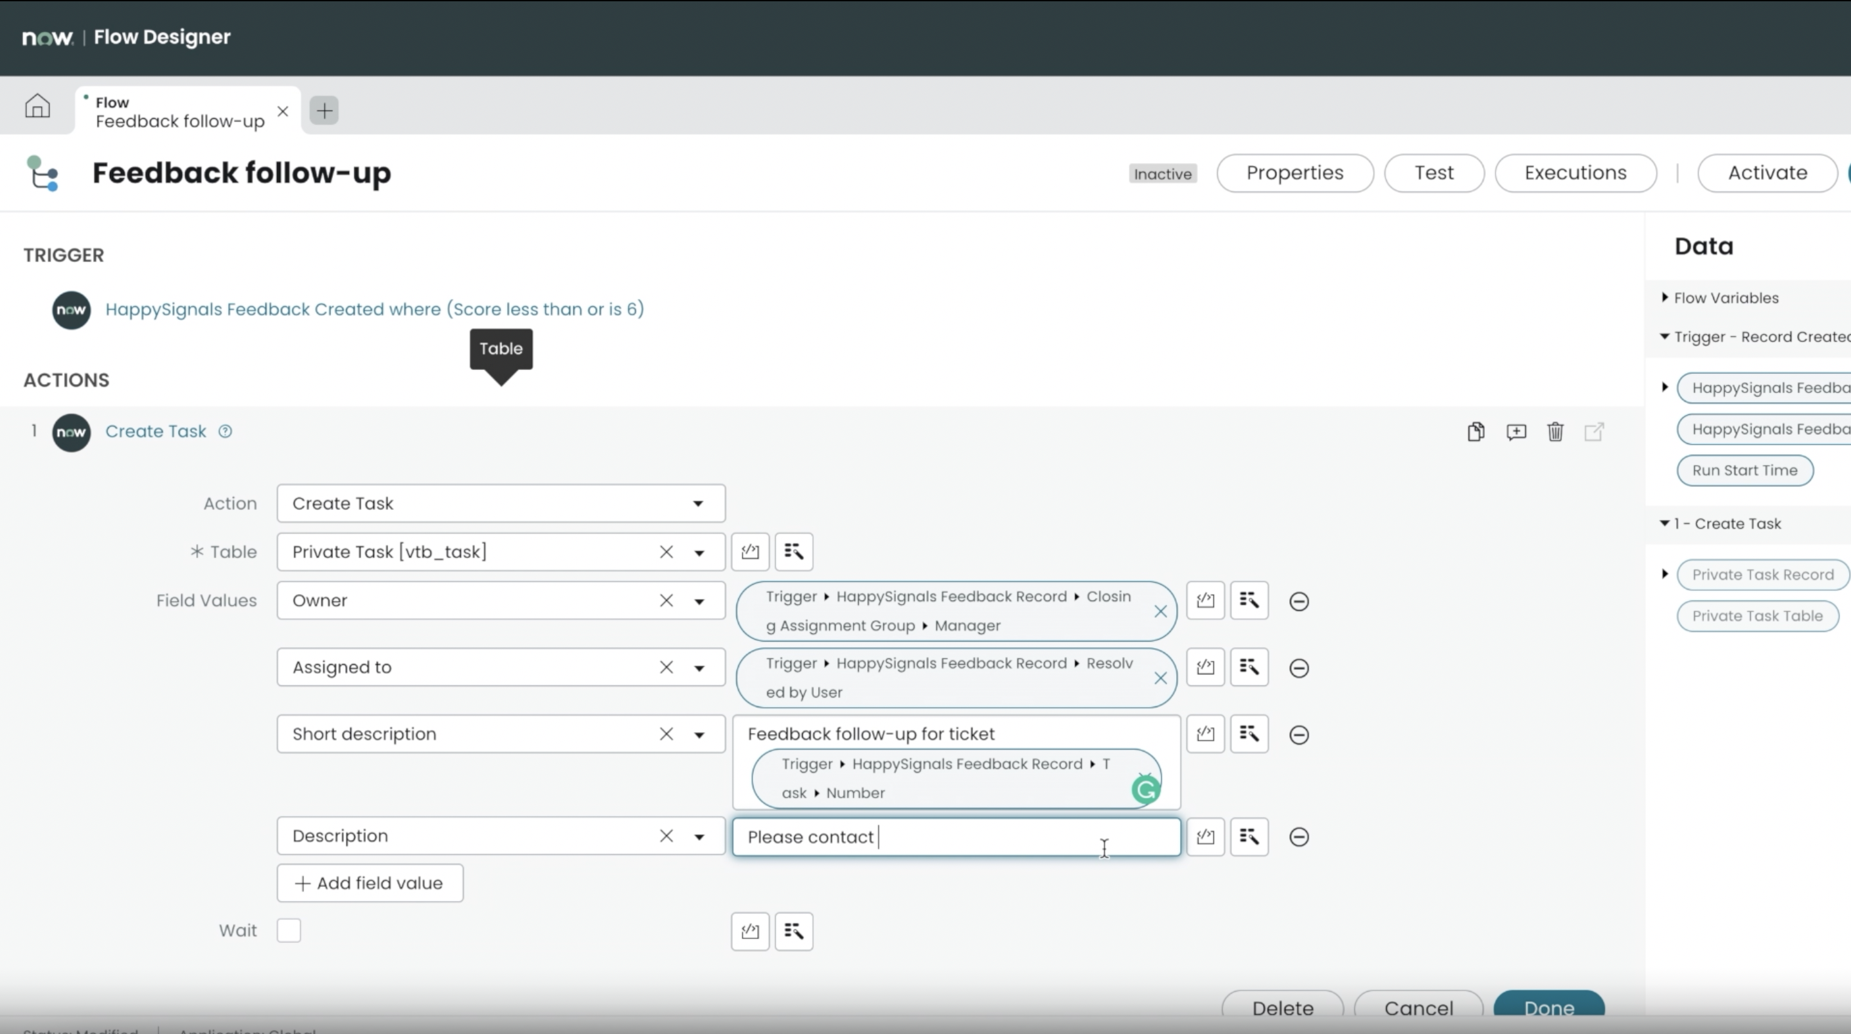The width and height of the screenshot is (1851, 1034).
Task: Click the data pill picker icon for Short description
Action: [x=1248, y=734]
